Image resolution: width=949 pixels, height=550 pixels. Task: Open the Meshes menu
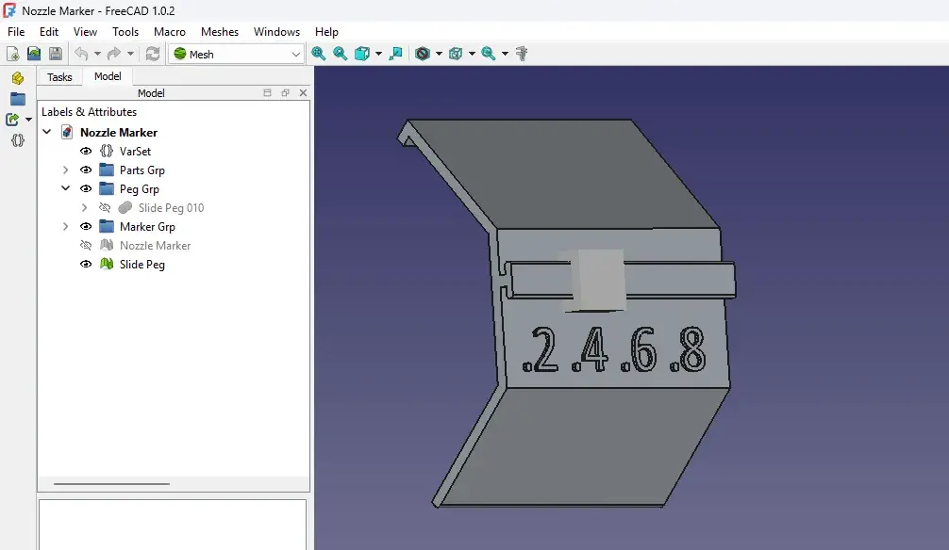point(220,32)
